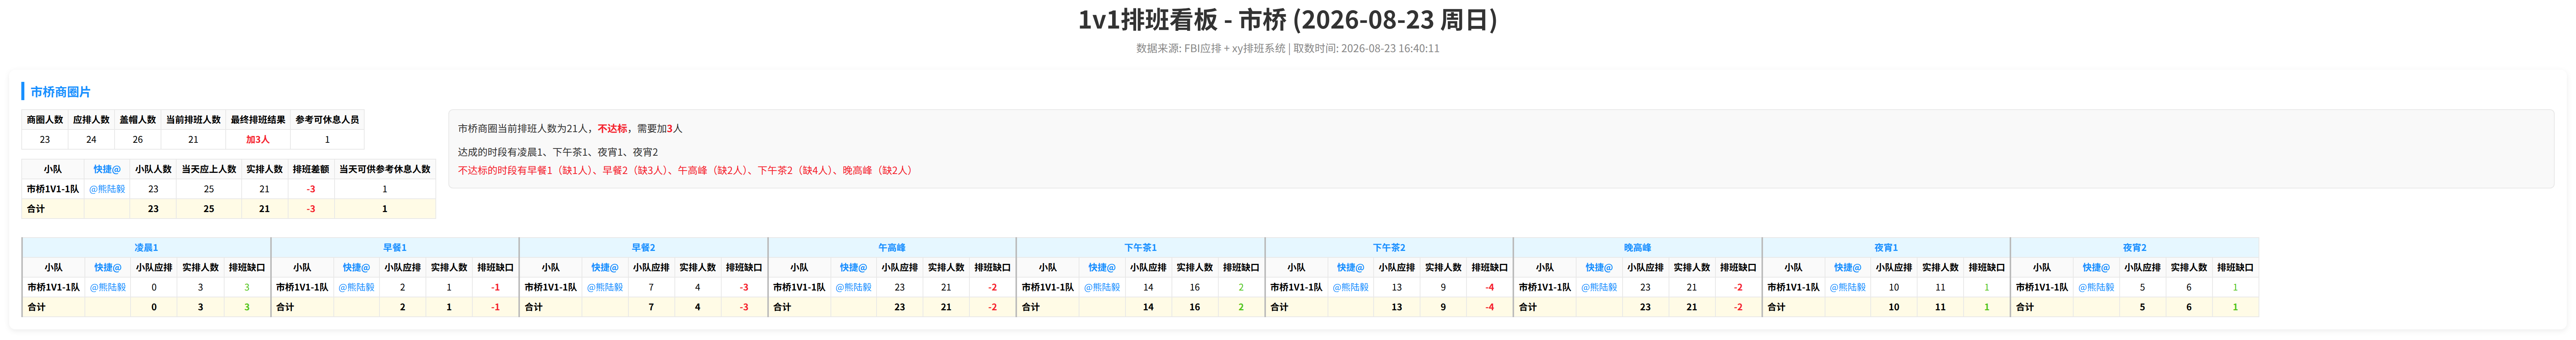Click the 参考可休息人员 column header
The image size is (2576, 340).
click(327, 120)
